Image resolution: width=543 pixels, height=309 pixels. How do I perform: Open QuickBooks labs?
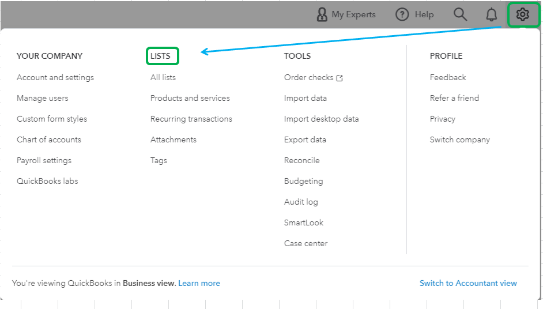[47, 181]
